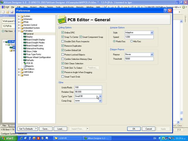Enable Protect Locked Objects

tap(63, 55)
